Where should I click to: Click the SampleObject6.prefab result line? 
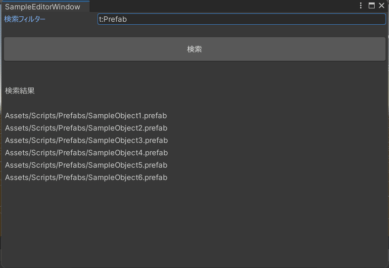(86, 178)
